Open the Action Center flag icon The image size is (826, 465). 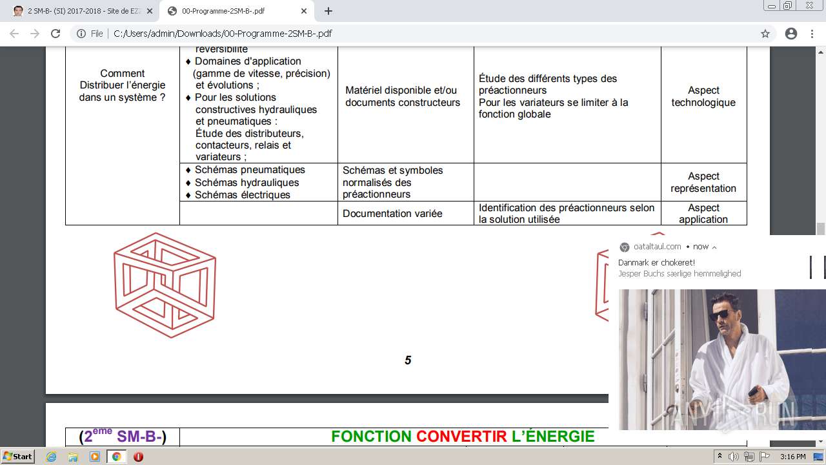(765, 457)
